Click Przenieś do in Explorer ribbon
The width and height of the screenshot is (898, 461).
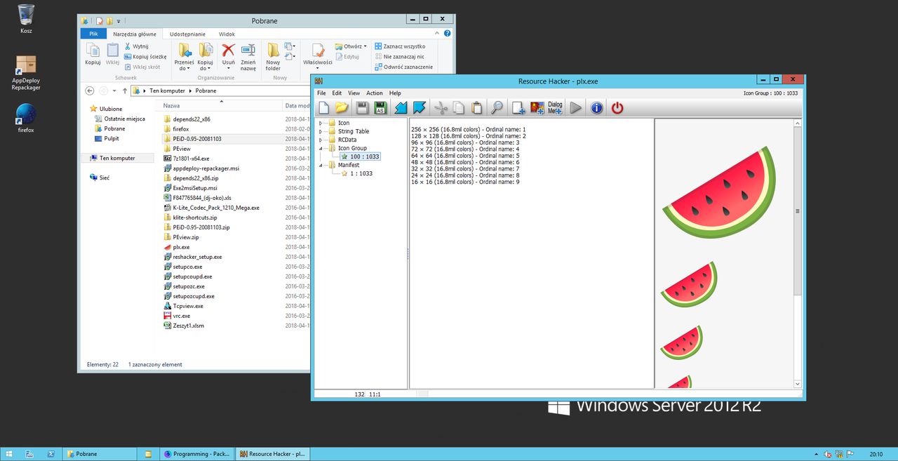185,56
